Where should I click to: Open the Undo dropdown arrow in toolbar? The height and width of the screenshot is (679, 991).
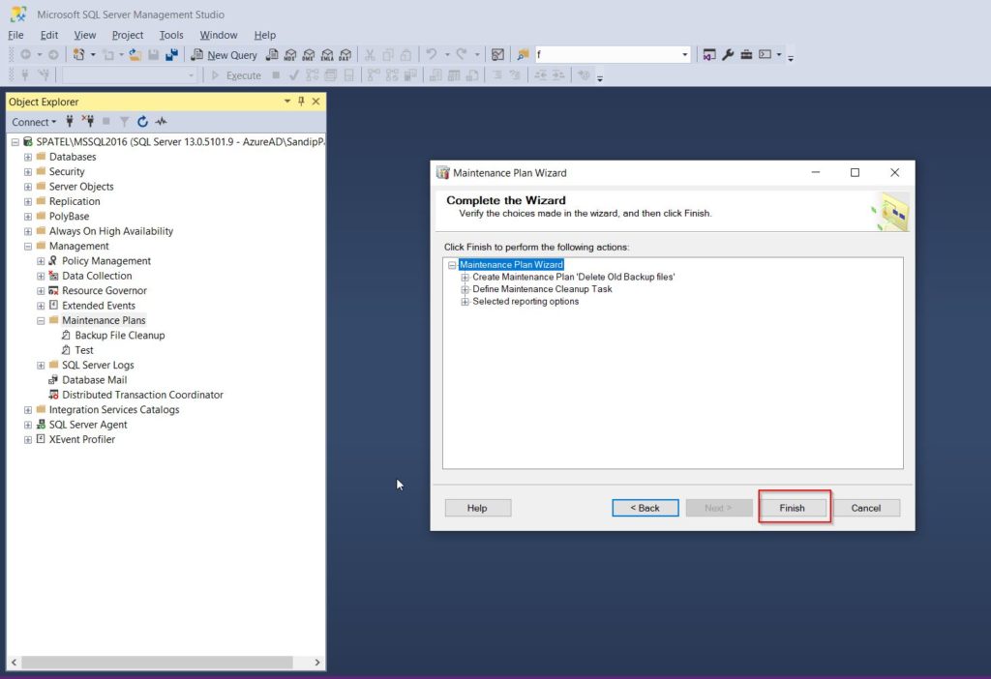coord(447,55)
